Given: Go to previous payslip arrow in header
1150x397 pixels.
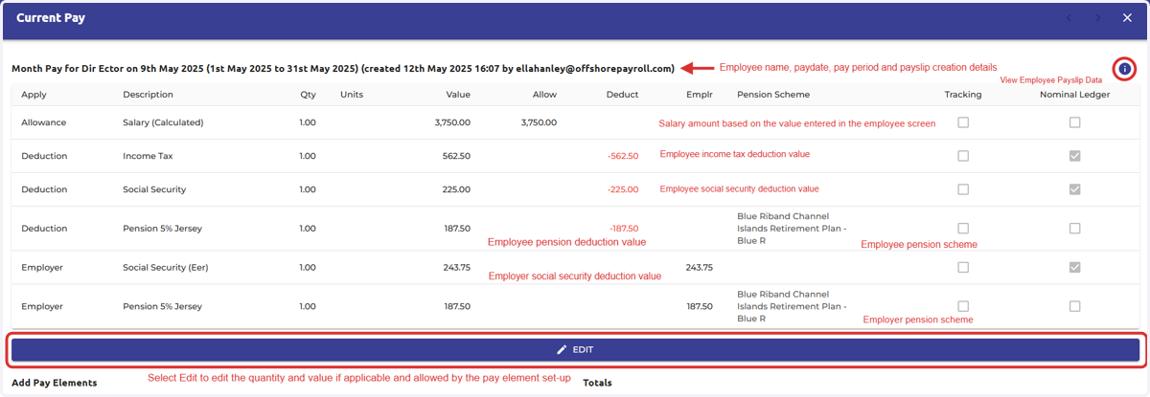Looking at the screenshot, I should 1069,18.
